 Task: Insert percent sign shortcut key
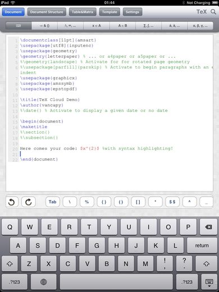(x=87, y=202)
